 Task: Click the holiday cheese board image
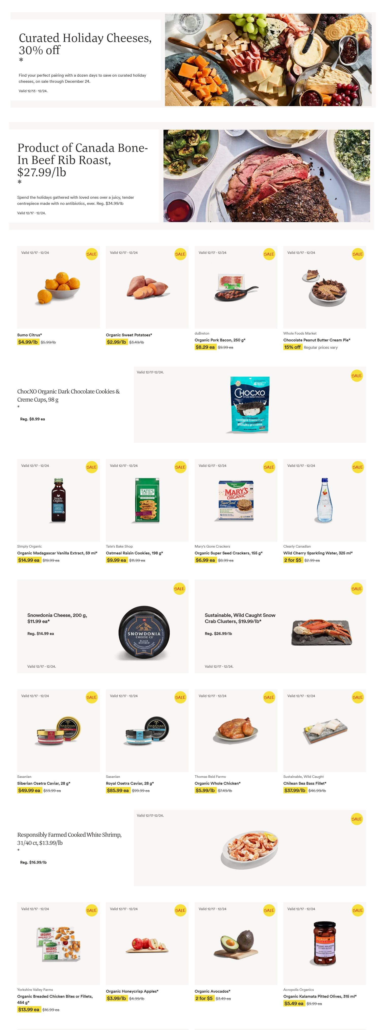click(x=268, y=60)
